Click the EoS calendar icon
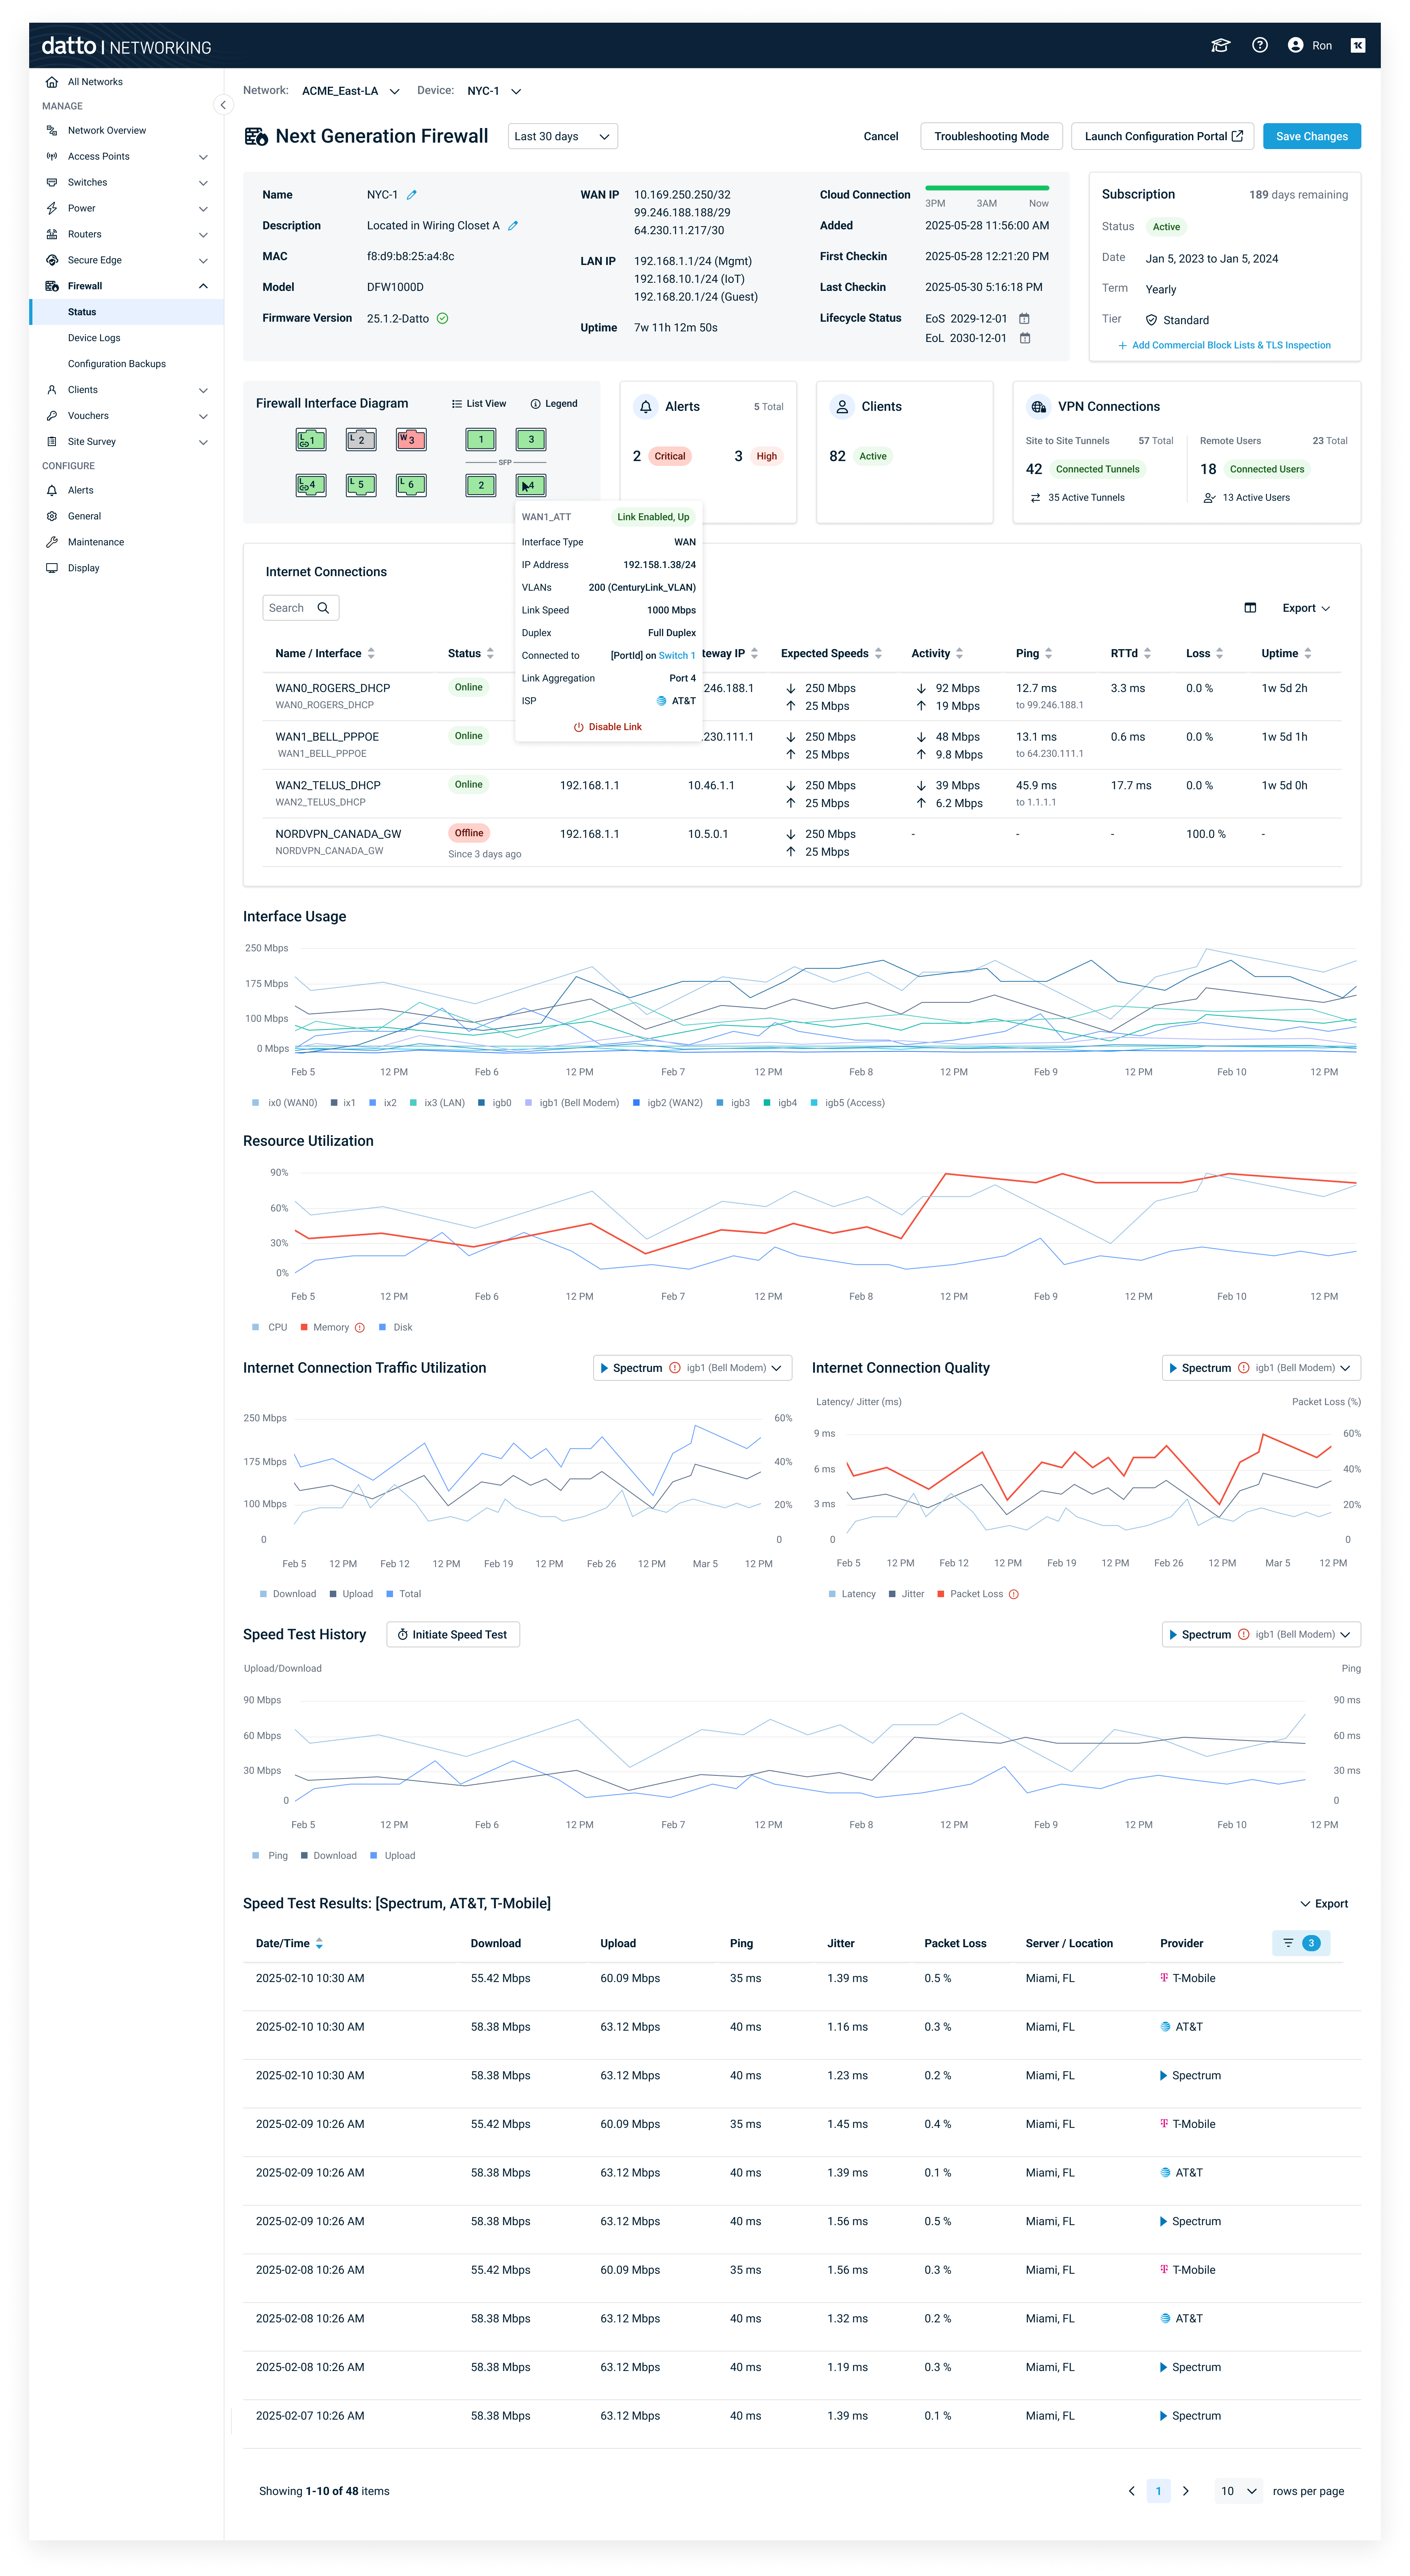Screen dimensions: 1410x2576 click(1024, 319)
